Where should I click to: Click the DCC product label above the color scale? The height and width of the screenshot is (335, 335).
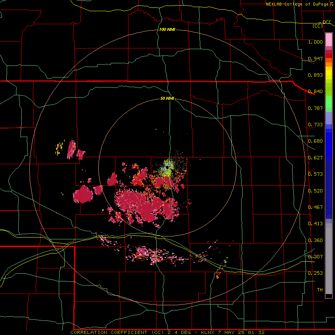[x=327, y=22]
